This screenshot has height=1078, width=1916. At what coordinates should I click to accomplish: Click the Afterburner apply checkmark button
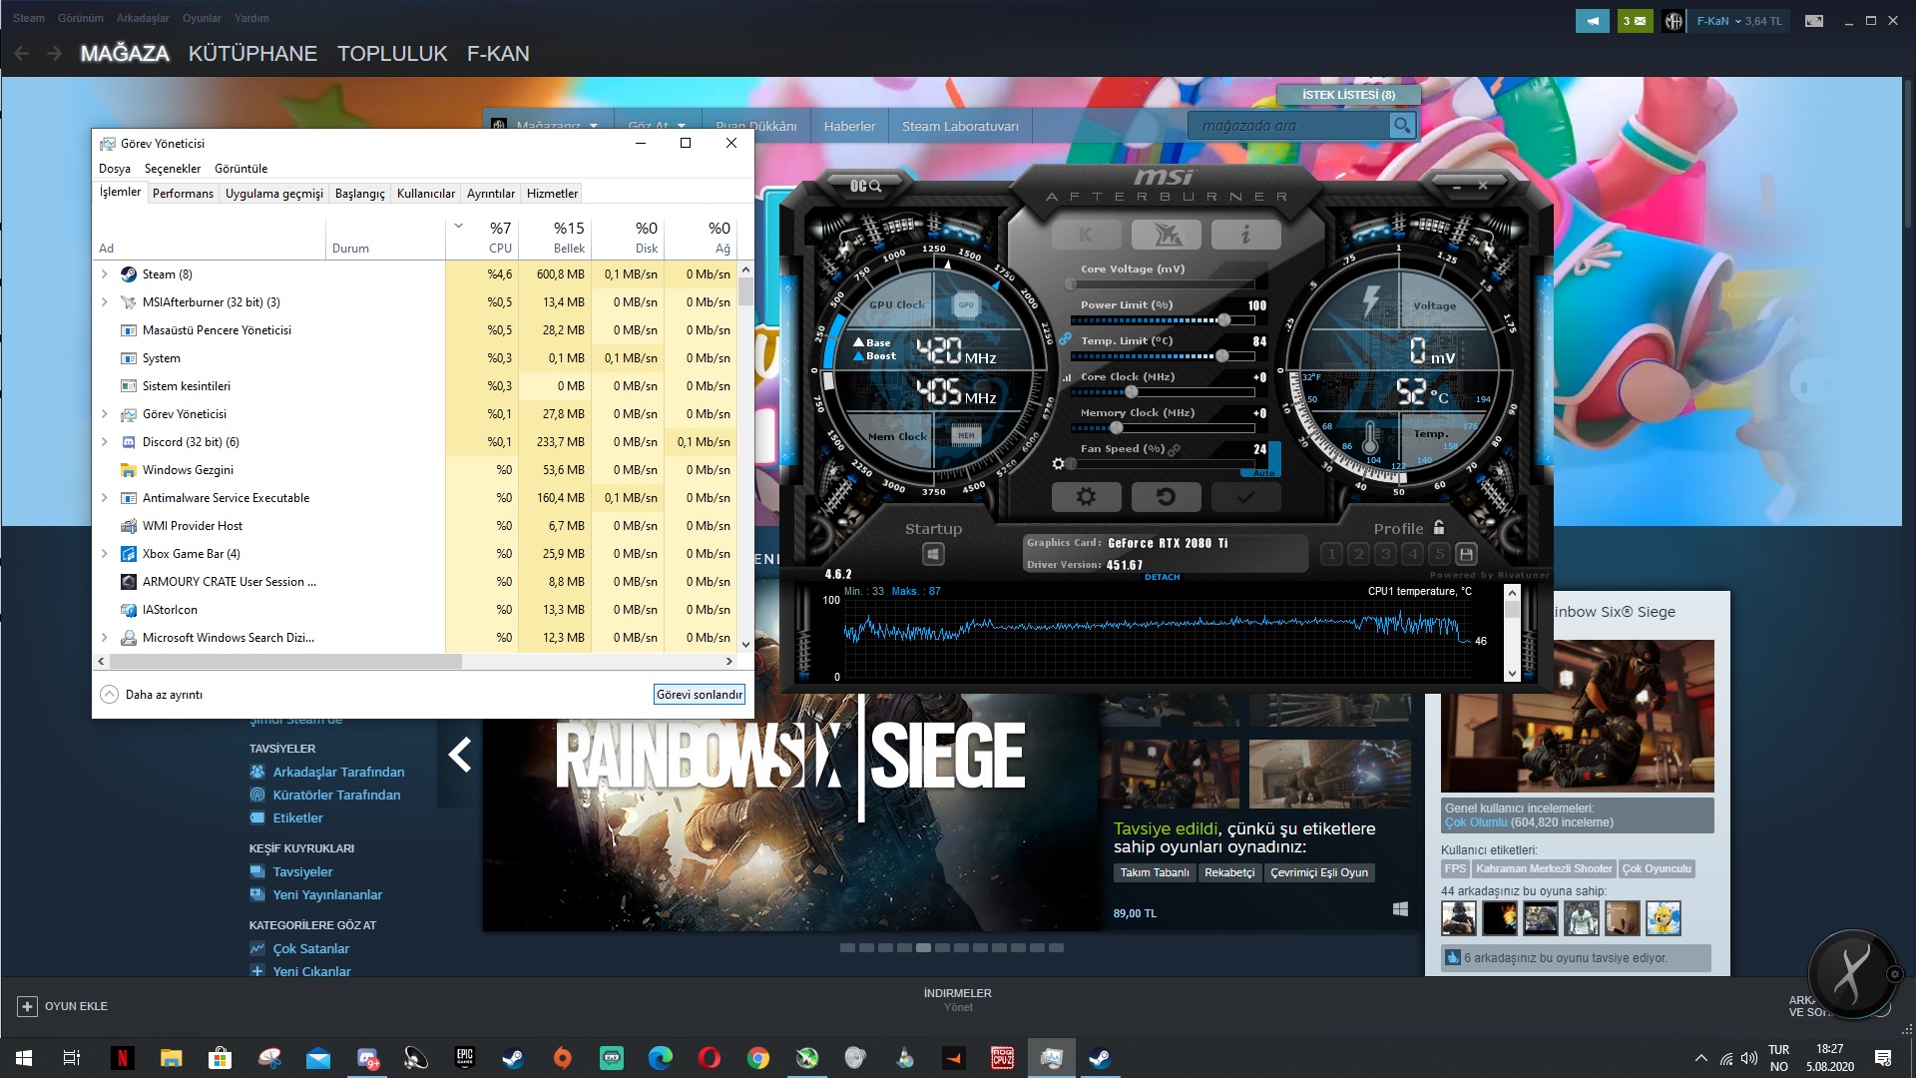click(x=1245, y=496)
